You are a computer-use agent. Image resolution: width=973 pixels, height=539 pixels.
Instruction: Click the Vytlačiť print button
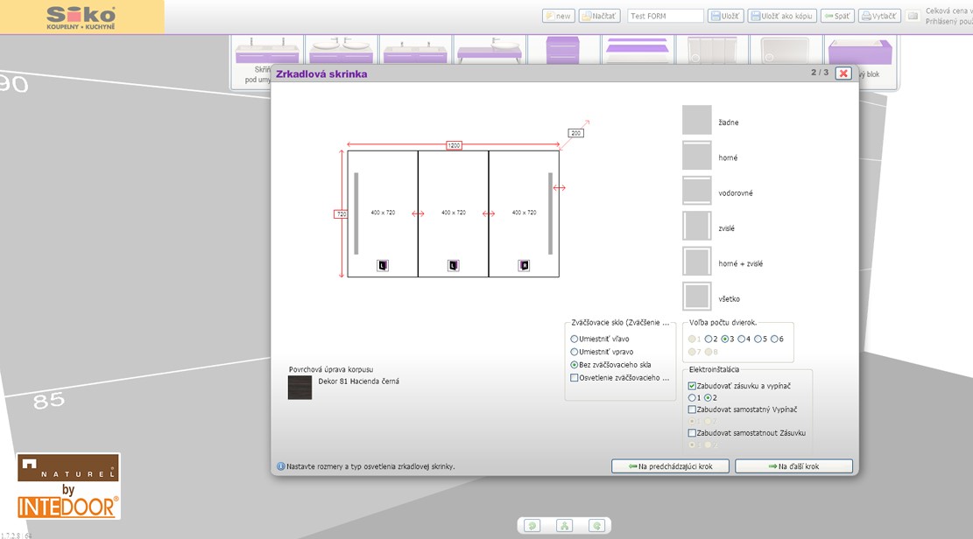[879, 16]
